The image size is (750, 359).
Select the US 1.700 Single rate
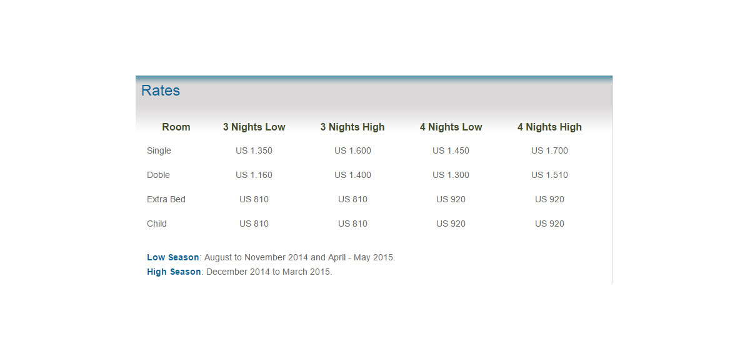point(549,150)
